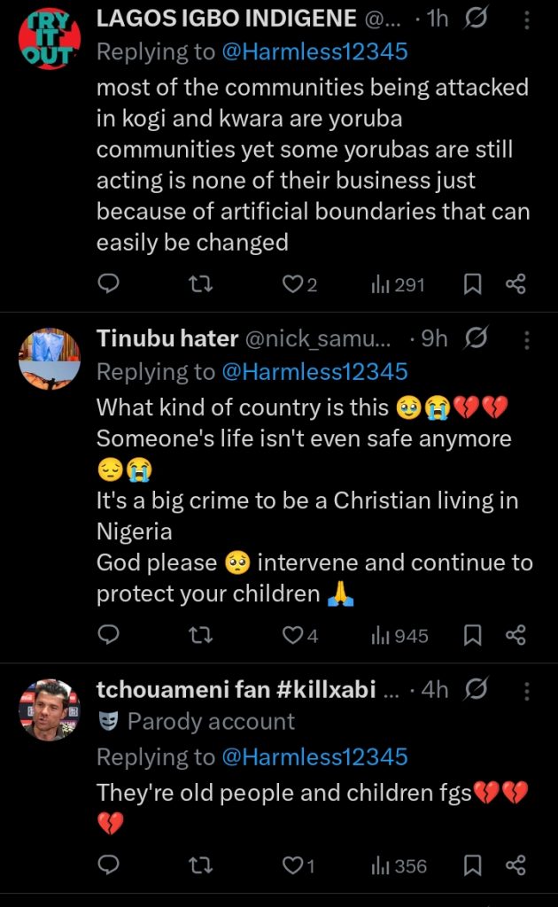The height and width of the screenshot is (907, 558).
Task: Open @Harmless12345 link in first reply
Action: 314,51
